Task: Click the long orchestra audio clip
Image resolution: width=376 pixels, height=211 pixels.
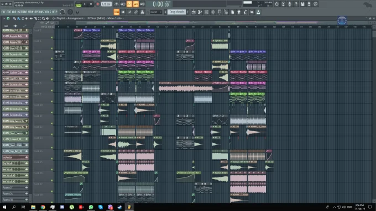Action: [185, 87]
